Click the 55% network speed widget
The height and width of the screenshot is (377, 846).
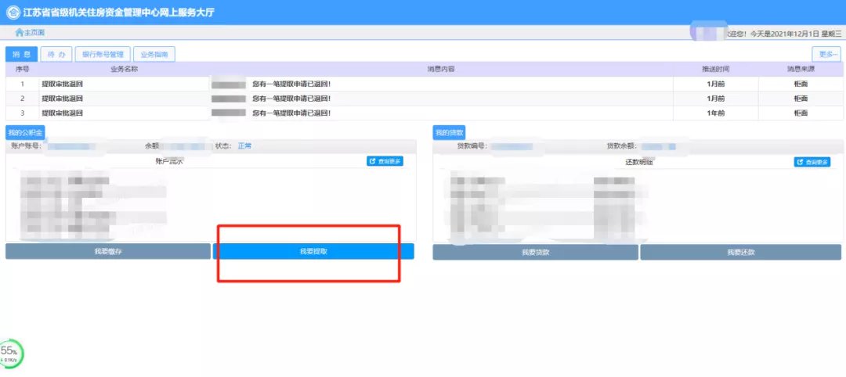point(11,354)
